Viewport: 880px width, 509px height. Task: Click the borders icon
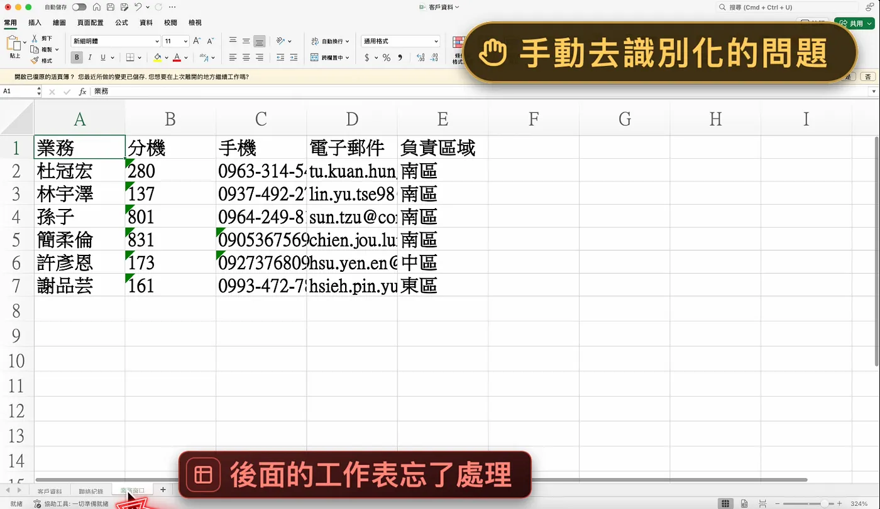click(x=130, y=58)
